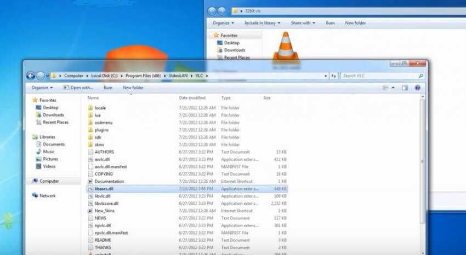This screenshot has height=255, width=466.
Task: Toggle the preview pane icon
Action: (x=405, y=88)
